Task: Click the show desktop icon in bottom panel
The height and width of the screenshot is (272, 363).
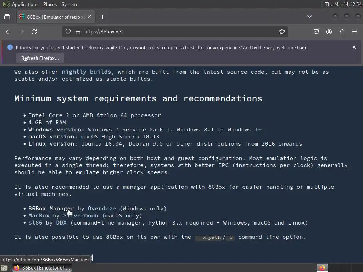Action: click(4, 268)
